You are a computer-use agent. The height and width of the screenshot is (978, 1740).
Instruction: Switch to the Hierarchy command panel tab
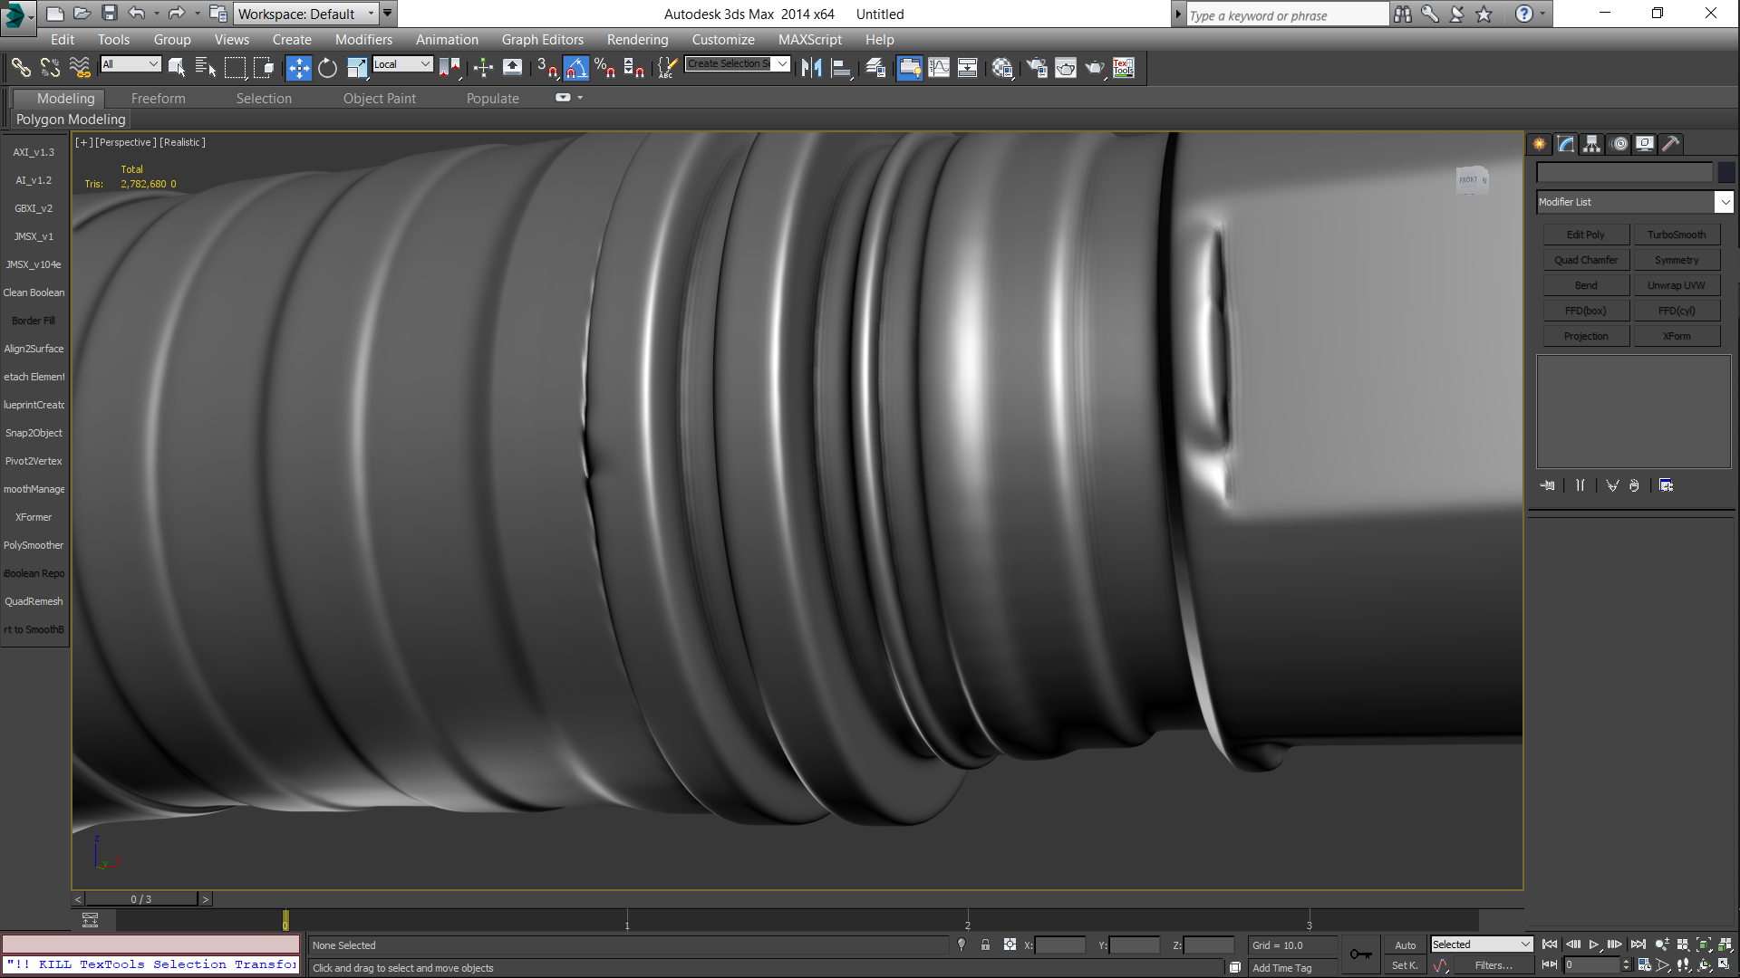(1592, 144)
